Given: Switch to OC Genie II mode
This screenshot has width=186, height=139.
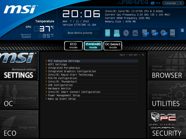Looking at the screenshot, I should pos(113,46).
